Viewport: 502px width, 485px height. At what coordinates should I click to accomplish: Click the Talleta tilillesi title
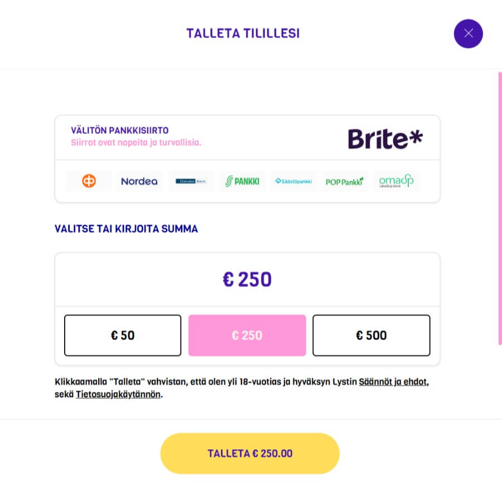click(x=243, y=34)
